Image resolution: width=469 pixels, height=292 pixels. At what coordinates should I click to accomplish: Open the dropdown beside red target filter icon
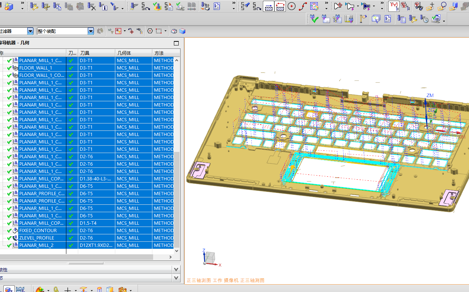click(x=125, y=31)
